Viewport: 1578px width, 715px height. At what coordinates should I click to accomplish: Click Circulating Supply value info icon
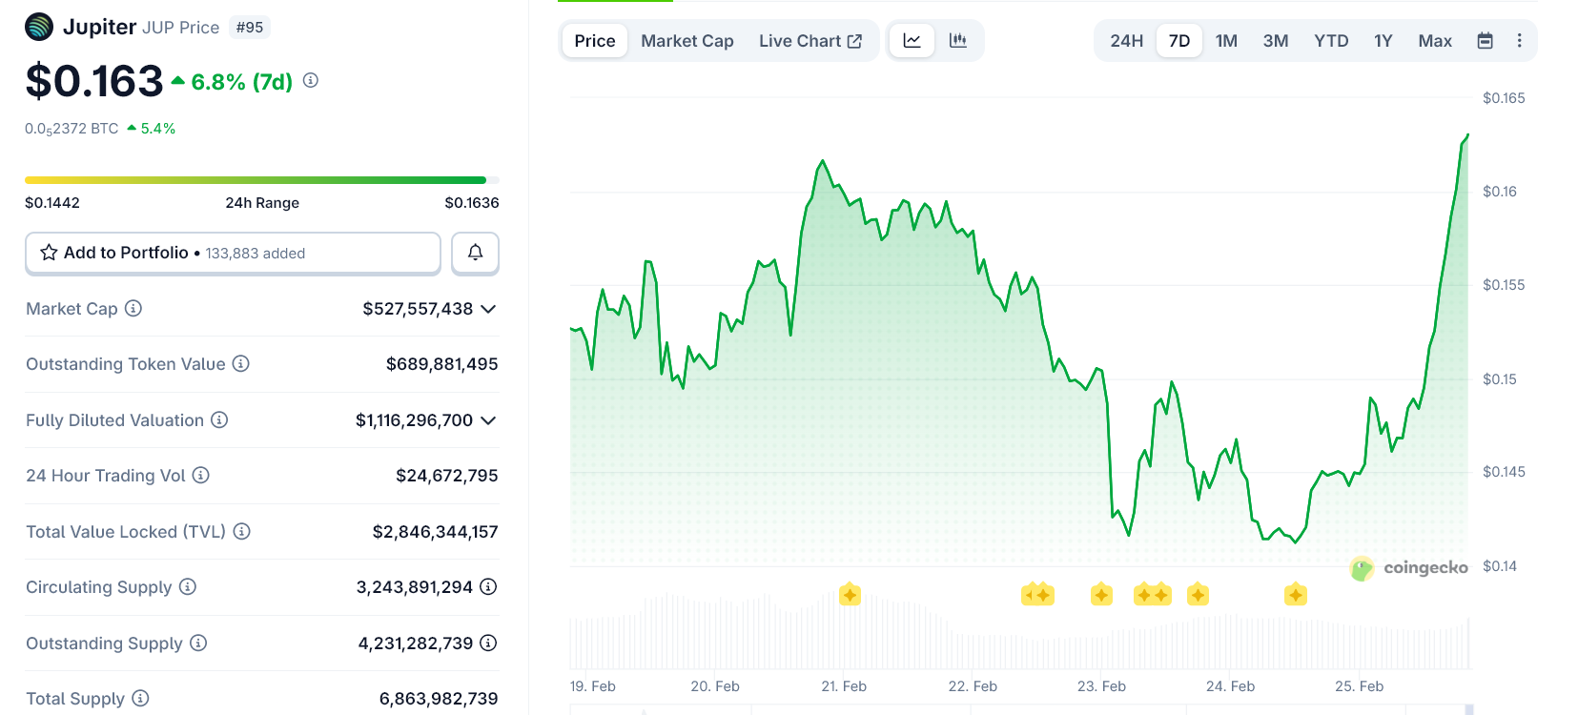click(488, 587)
